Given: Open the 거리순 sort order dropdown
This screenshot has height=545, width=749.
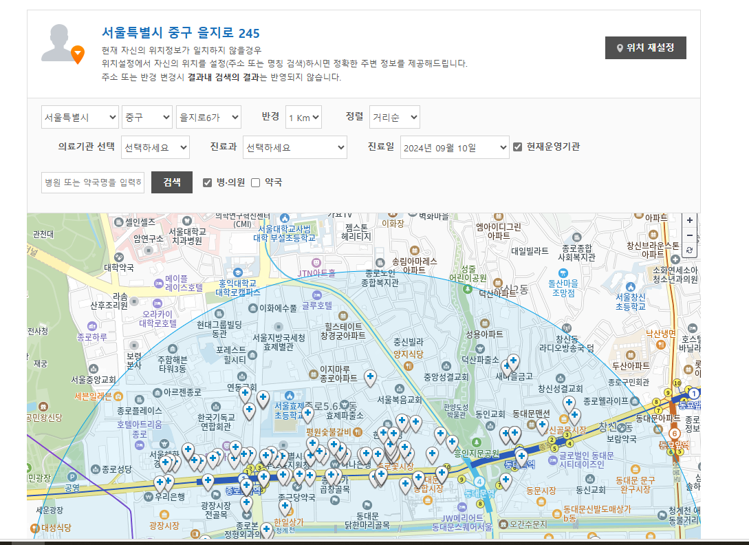Looking at the screenshot, I should click(394, 117).
